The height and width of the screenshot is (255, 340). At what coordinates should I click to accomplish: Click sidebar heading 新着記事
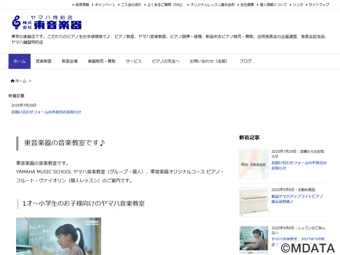click(249, 137)
